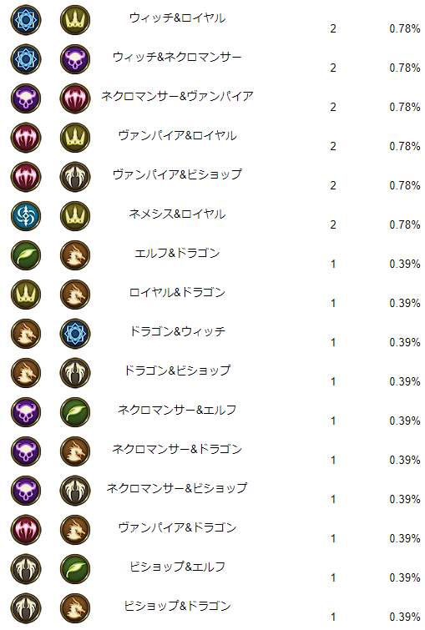Click the Nemesis icon in ネメシス&ロイヤル row
This screenshot has width=425, height=630.
coord(26,216)
